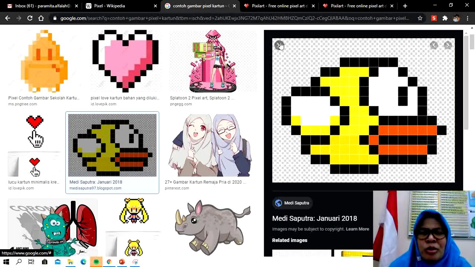Go back to the previous browser page

click(8, 18)
